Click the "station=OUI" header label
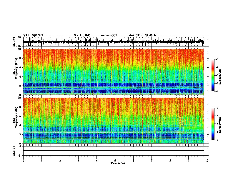The height and width of the screenshot is (180, 233). point(109,35)
